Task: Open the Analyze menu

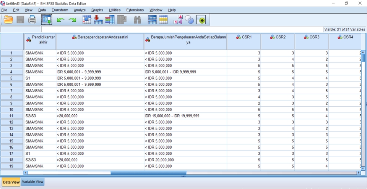Action: pyautogui.click(x=80, y=10)
